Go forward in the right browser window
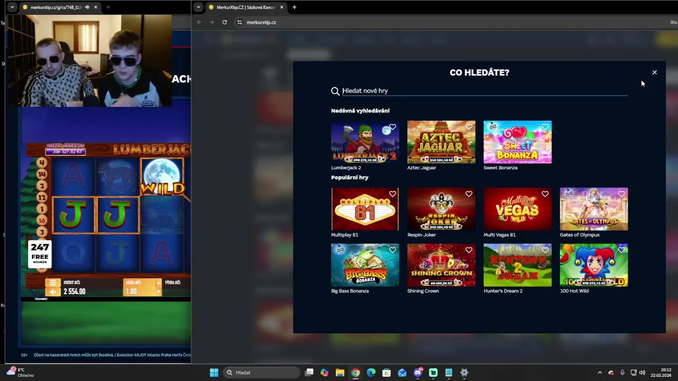The image size is (678, 381). pos(211,22)
